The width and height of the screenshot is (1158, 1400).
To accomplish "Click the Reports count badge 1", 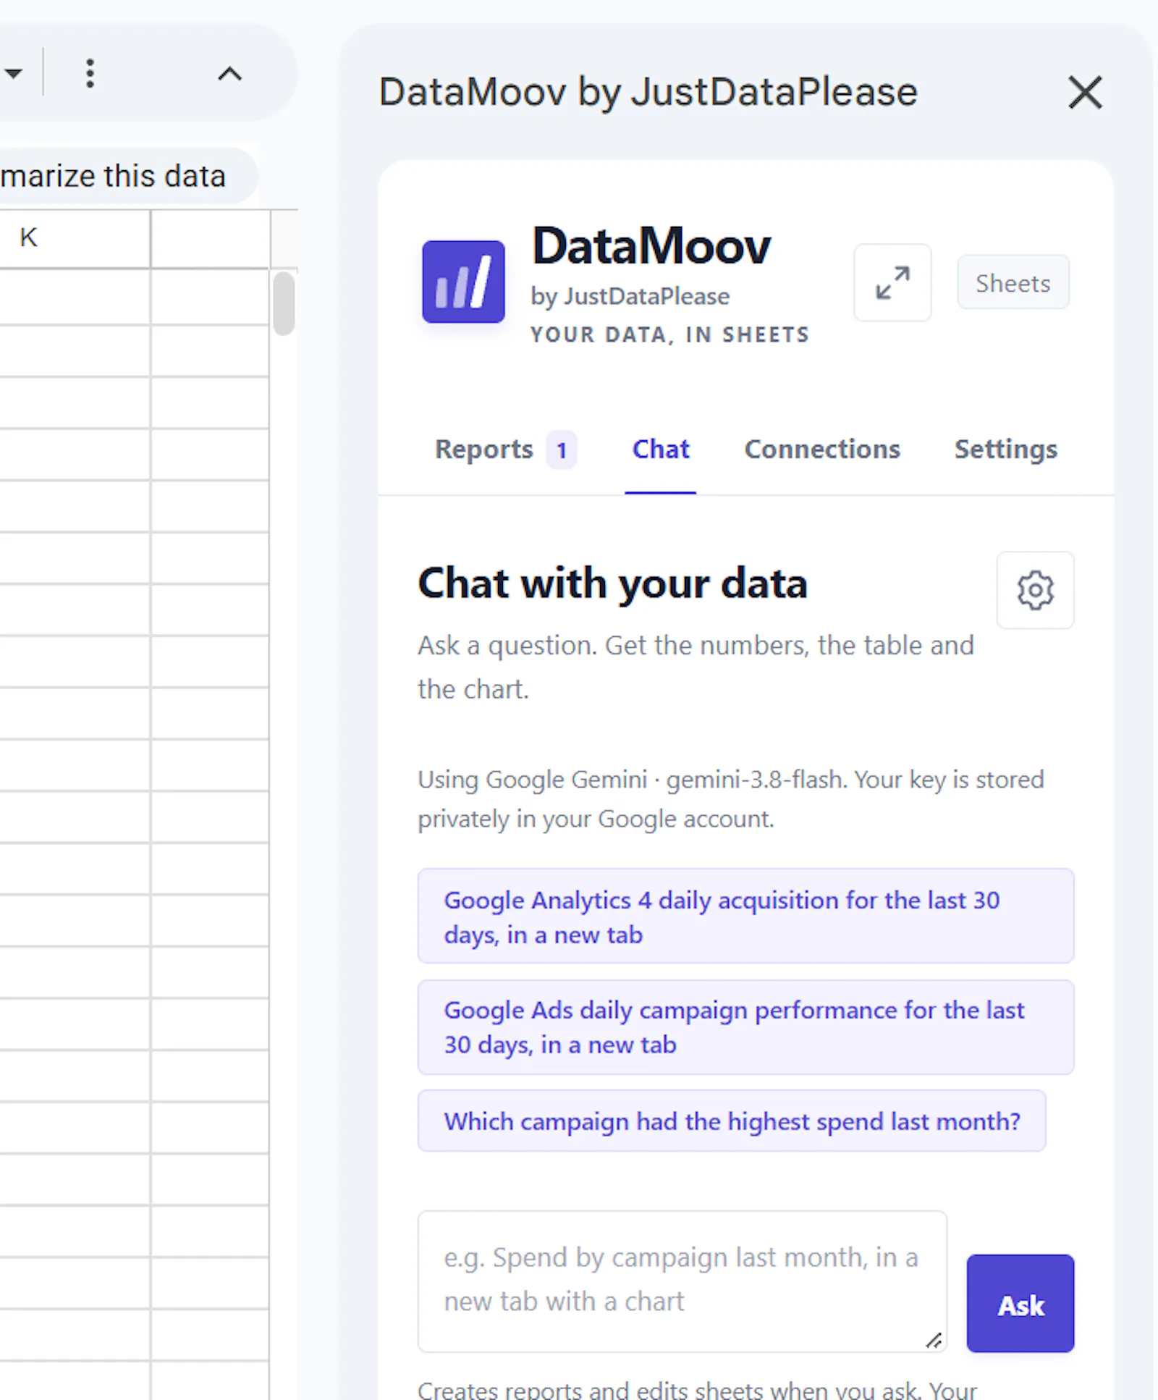I will coord(562,450).
